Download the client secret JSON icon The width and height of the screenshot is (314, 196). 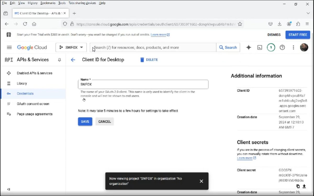304,186
